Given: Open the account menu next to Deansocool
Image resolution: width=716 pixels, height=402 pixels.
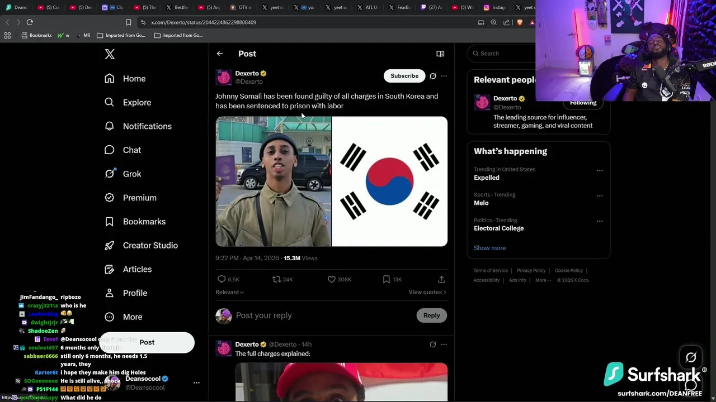Looking at the screenshot, I should tap(196, 383).
